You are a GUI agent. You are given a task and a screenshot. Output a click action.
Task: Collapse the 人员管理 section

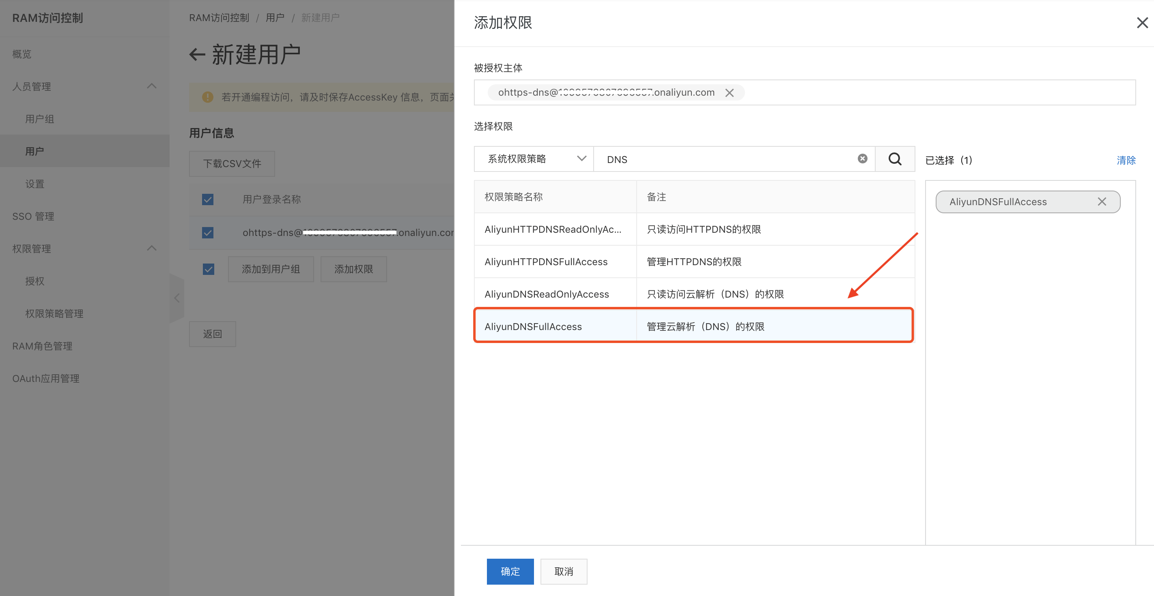(x=152, y=86)
